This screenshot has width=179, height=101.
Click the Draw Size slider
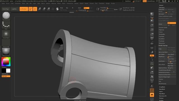tap(109, 10)
